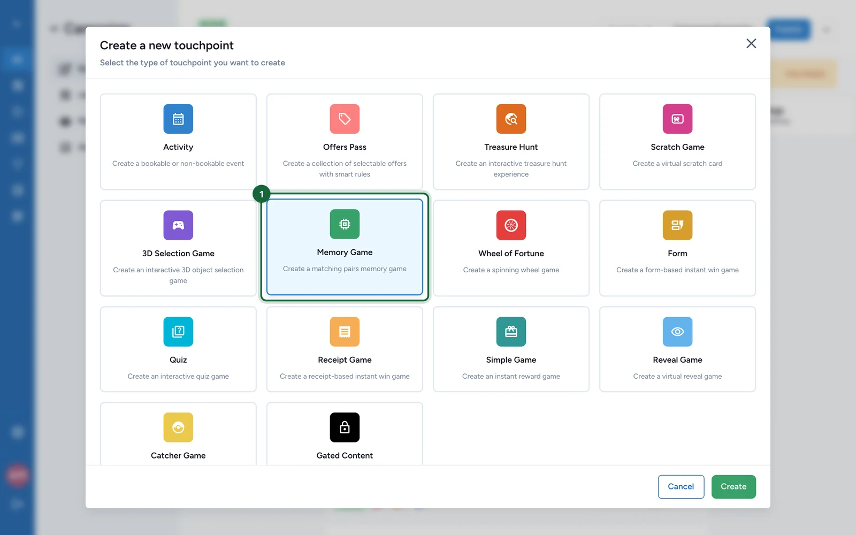Click the 'Receipt Game' title

pyautogui.click(x=345, y=360)
